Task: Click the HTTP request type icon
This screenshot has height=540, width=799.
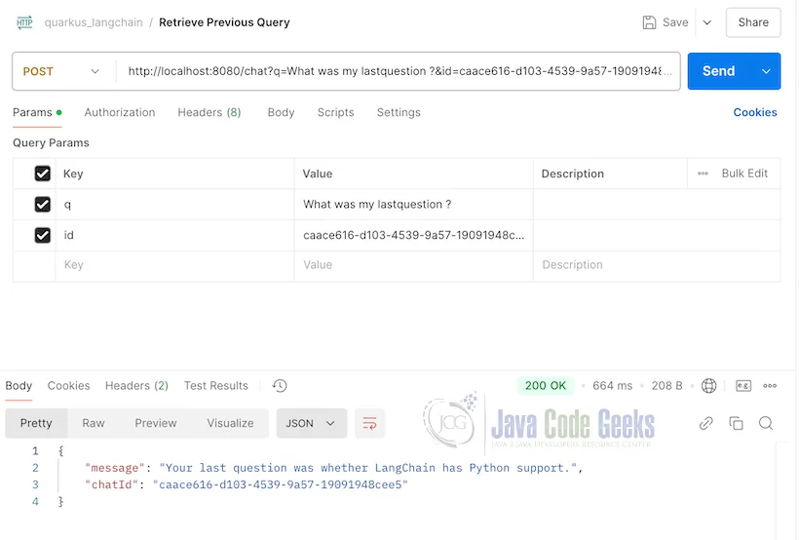Action: [24, 22]
